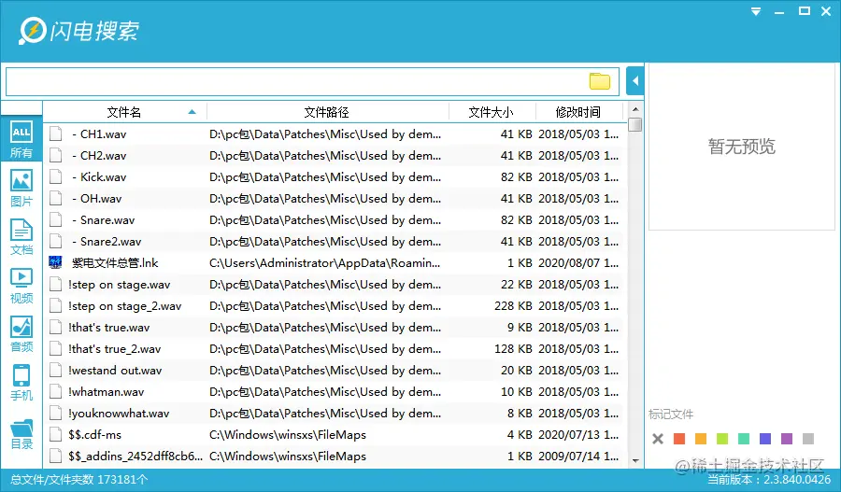The image size is (841, 492).
Task: Select the 目录 folders category
Action: pyautogui.click(x=21, y=434)
